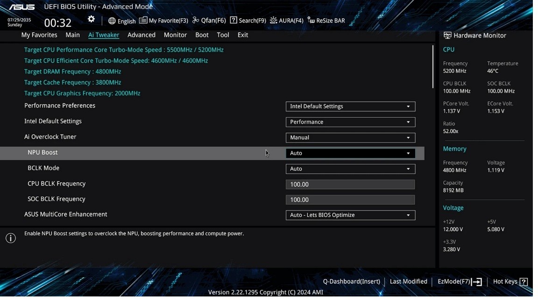Switch to the Main tab
The width and height of the screenshot is (538, 303).
72,35
